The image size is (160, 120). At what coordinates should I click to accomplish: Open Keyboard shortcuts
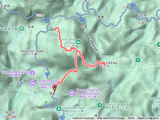coord(83,118)
